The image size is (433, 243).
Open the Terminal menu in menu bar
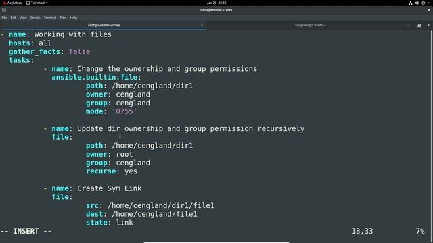coord(50,18)
